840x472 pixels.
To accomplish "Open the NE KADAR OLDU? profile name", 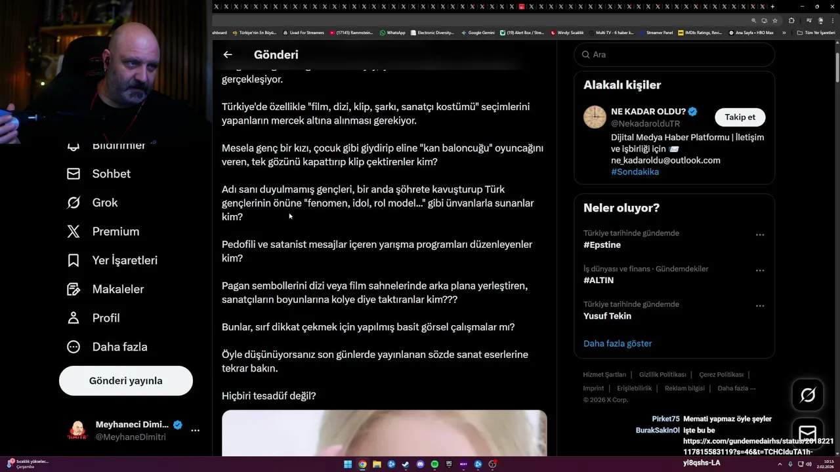I will click(648, 111).
